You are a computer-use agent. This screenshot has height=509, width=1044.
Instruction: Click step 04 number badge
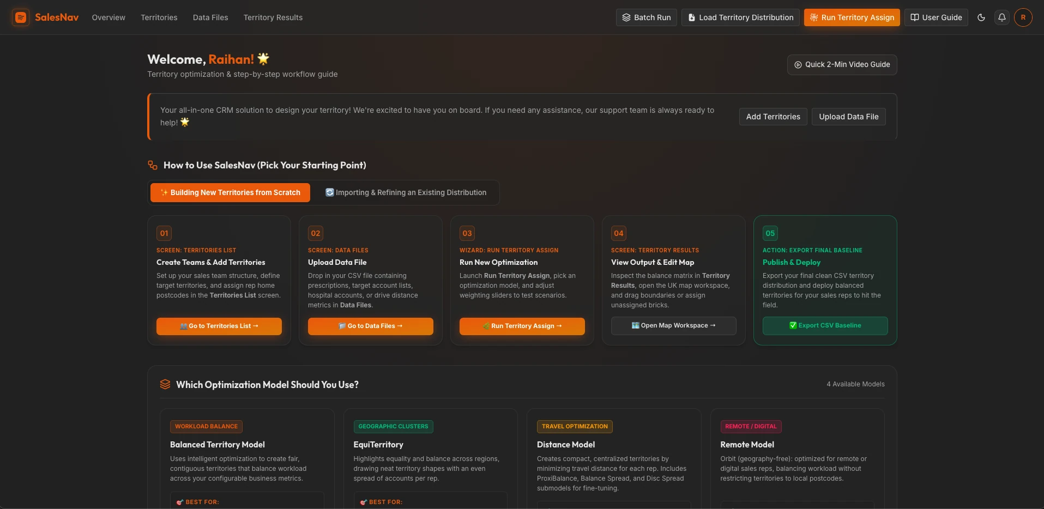(619, 233)
